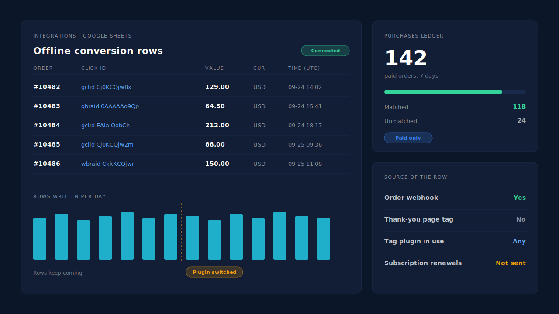The width and height of the screenshot is (559, 314).
Task: Click the CLICK ID column header
Action: point(93,68)
